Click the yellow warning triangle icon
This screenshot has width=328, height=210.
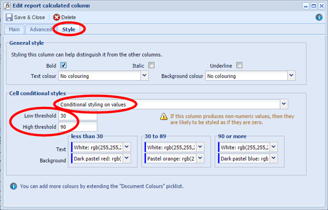tap(164, 116)
